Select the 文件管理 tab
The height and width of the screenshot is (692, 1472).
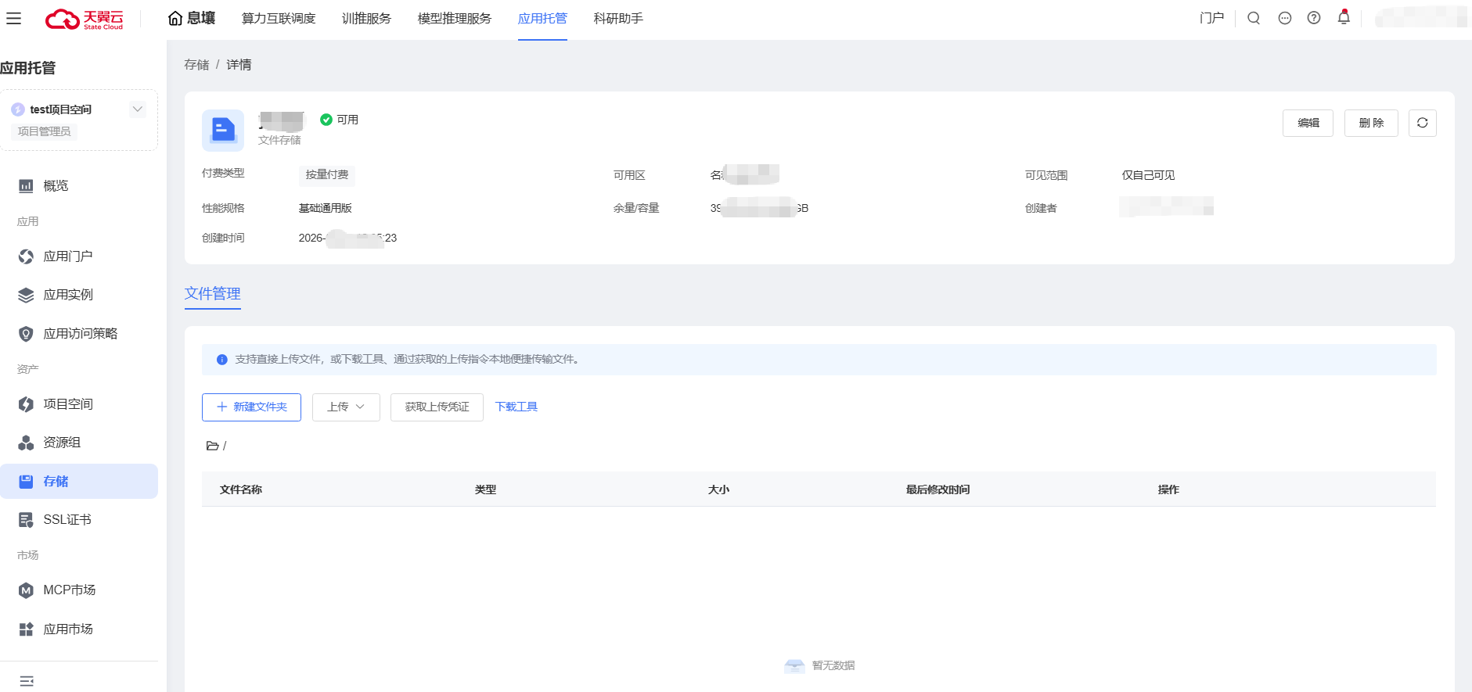point(212,294)
